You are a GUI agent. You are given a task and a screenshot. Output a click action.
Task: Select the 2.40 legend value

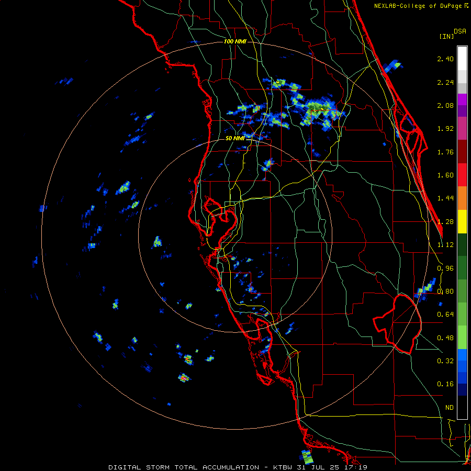click(445, 59)
